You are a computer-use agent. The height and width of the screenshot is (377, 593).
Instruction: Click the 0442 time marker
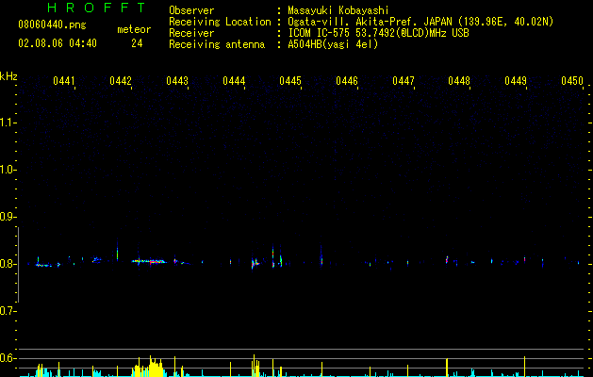[x=121, y=81]
